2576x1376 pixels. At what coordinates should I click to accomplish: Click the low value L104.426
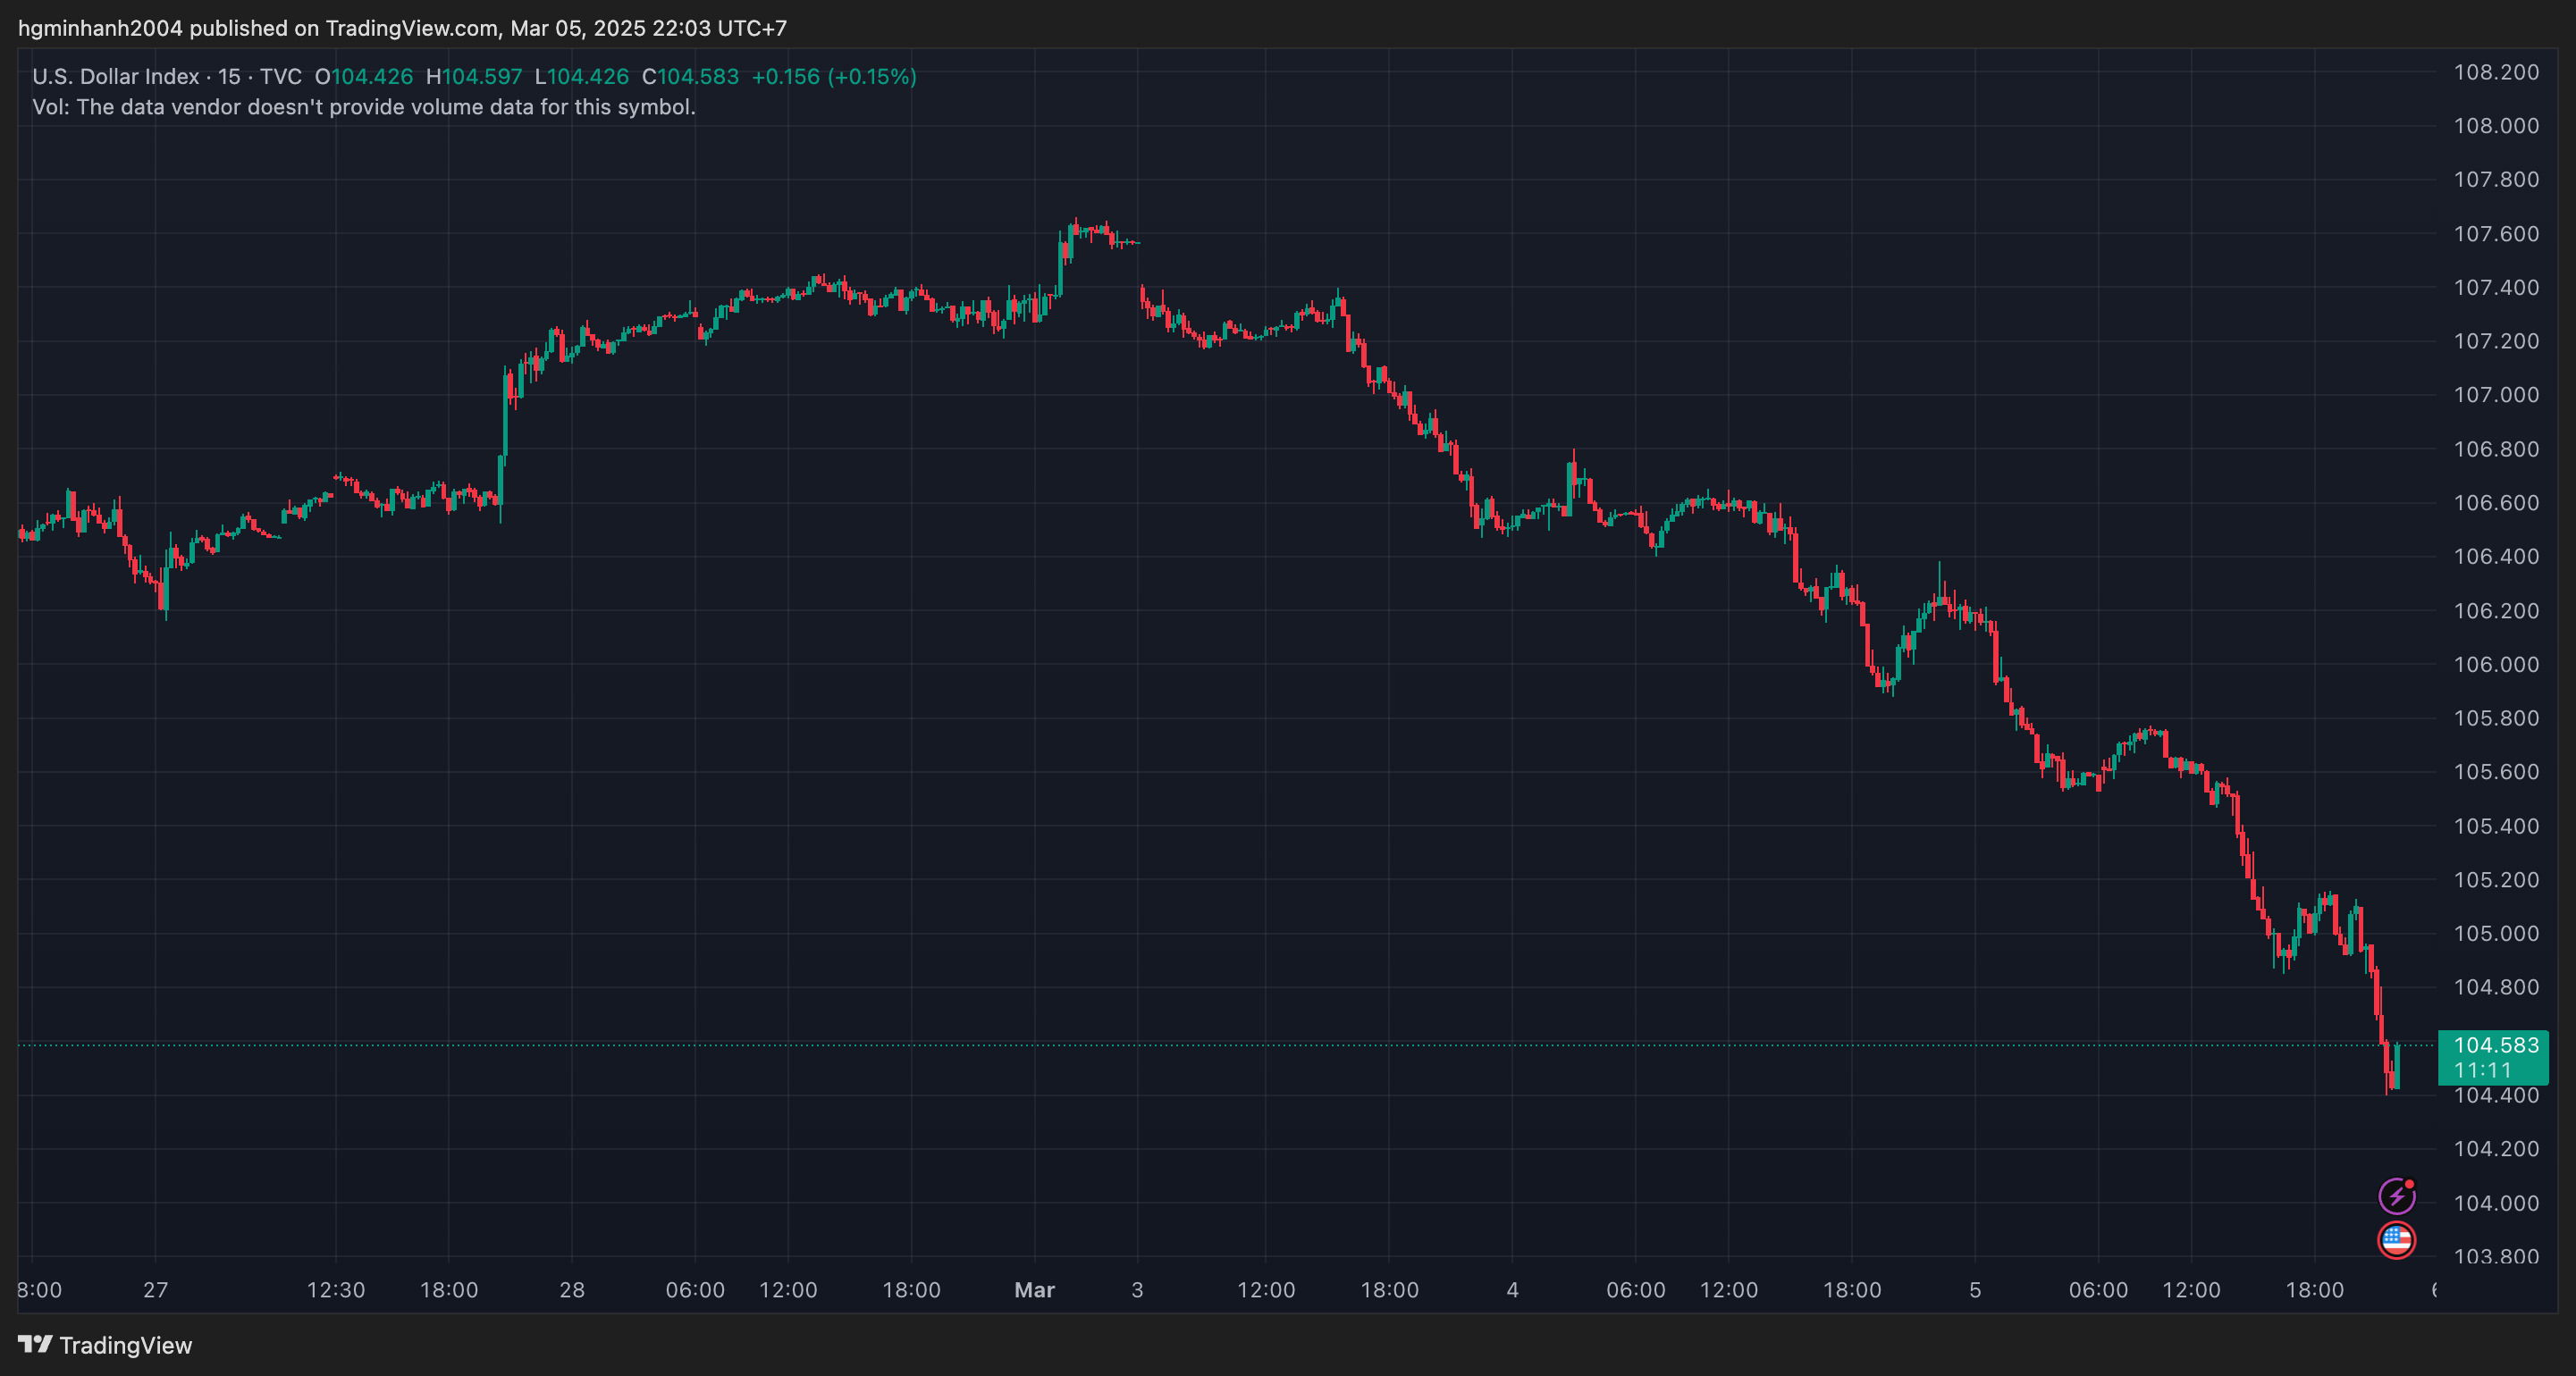[582, 76]
